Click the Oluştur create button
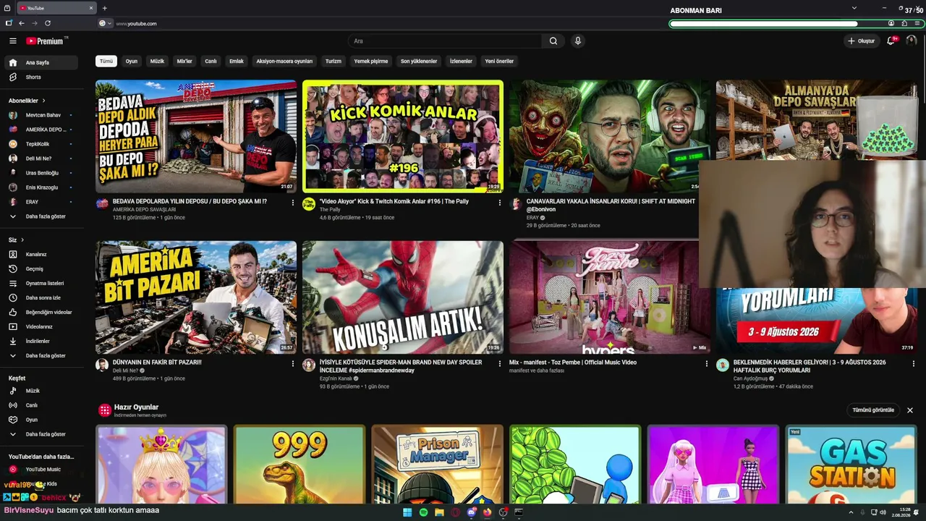 [x=862, y=41]
